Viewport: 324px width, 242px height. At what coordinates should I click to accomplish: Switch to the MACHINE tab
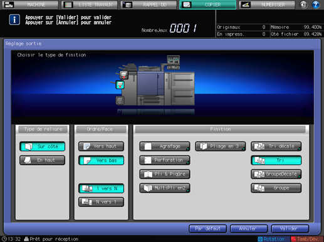[x=31, y=4]
